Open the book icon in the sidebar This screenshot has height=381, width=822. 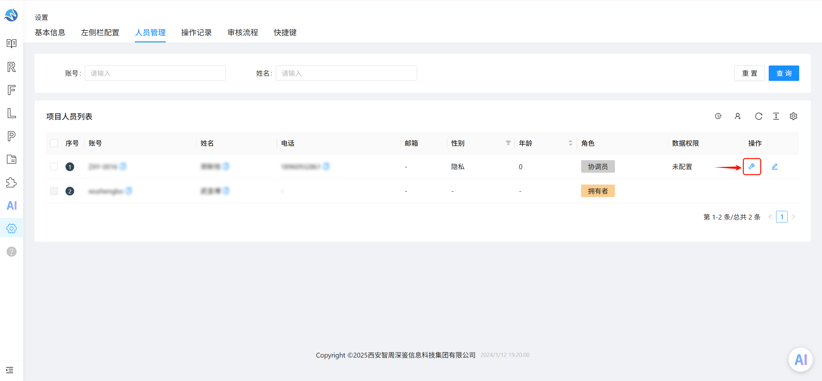click(12, 43)
